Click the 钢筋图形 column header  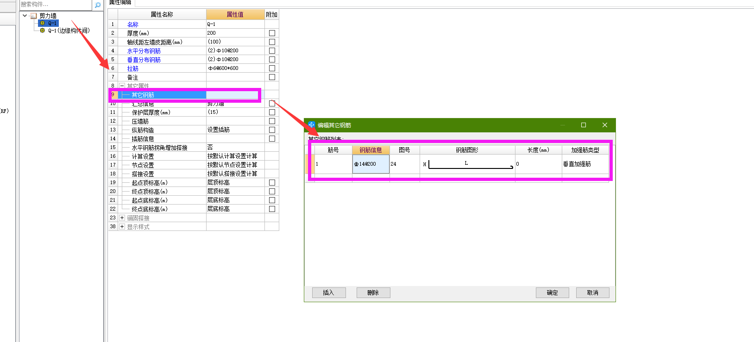coord(467,150)
